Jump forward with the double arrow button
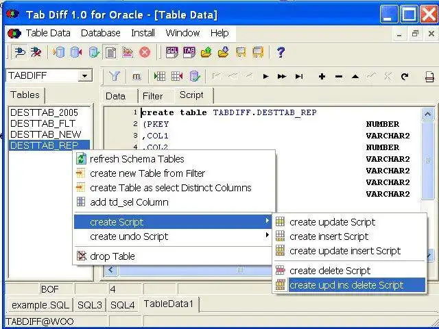The width and height of the screenshot is (439, 329). click(282, 76)
